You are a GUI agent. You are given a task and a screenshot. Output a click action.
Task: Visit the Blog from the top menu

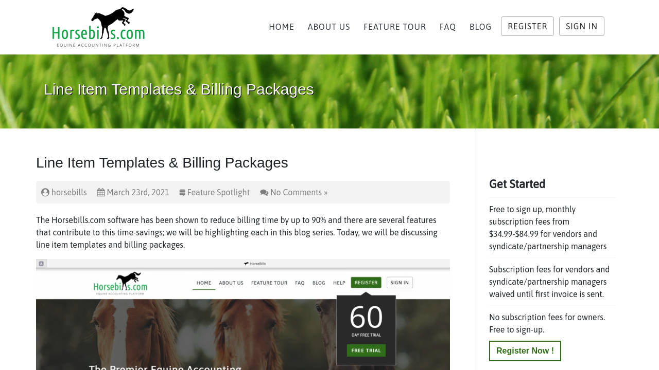pos(480,27)
